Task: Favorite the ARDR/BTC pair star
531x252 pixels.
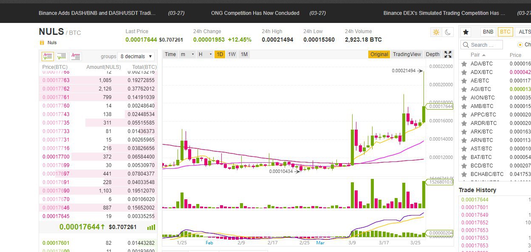Action: [x=464, y=123]
